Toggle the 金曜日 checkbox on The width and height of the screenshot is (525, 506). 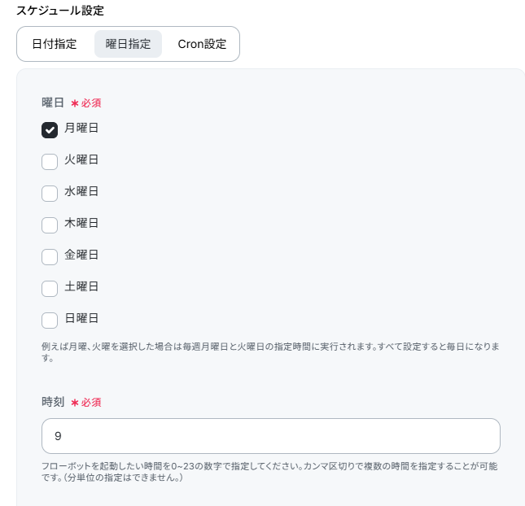[50, 256]
